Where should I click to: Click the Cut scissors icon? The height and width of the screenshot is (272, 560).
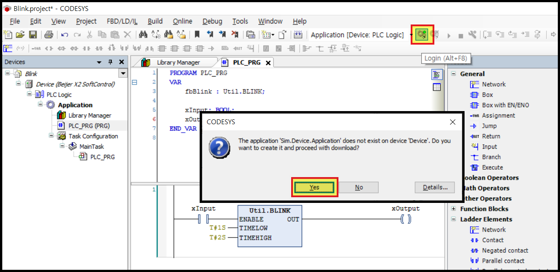(x=89, y=35)
